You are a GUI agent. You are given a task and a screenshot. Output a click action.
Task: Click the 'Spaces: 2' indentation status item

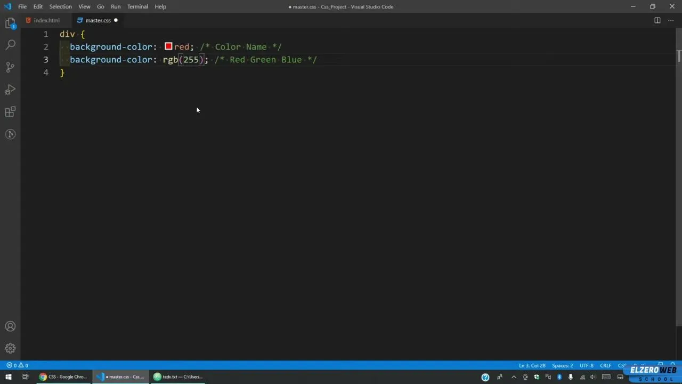(563, 365)
